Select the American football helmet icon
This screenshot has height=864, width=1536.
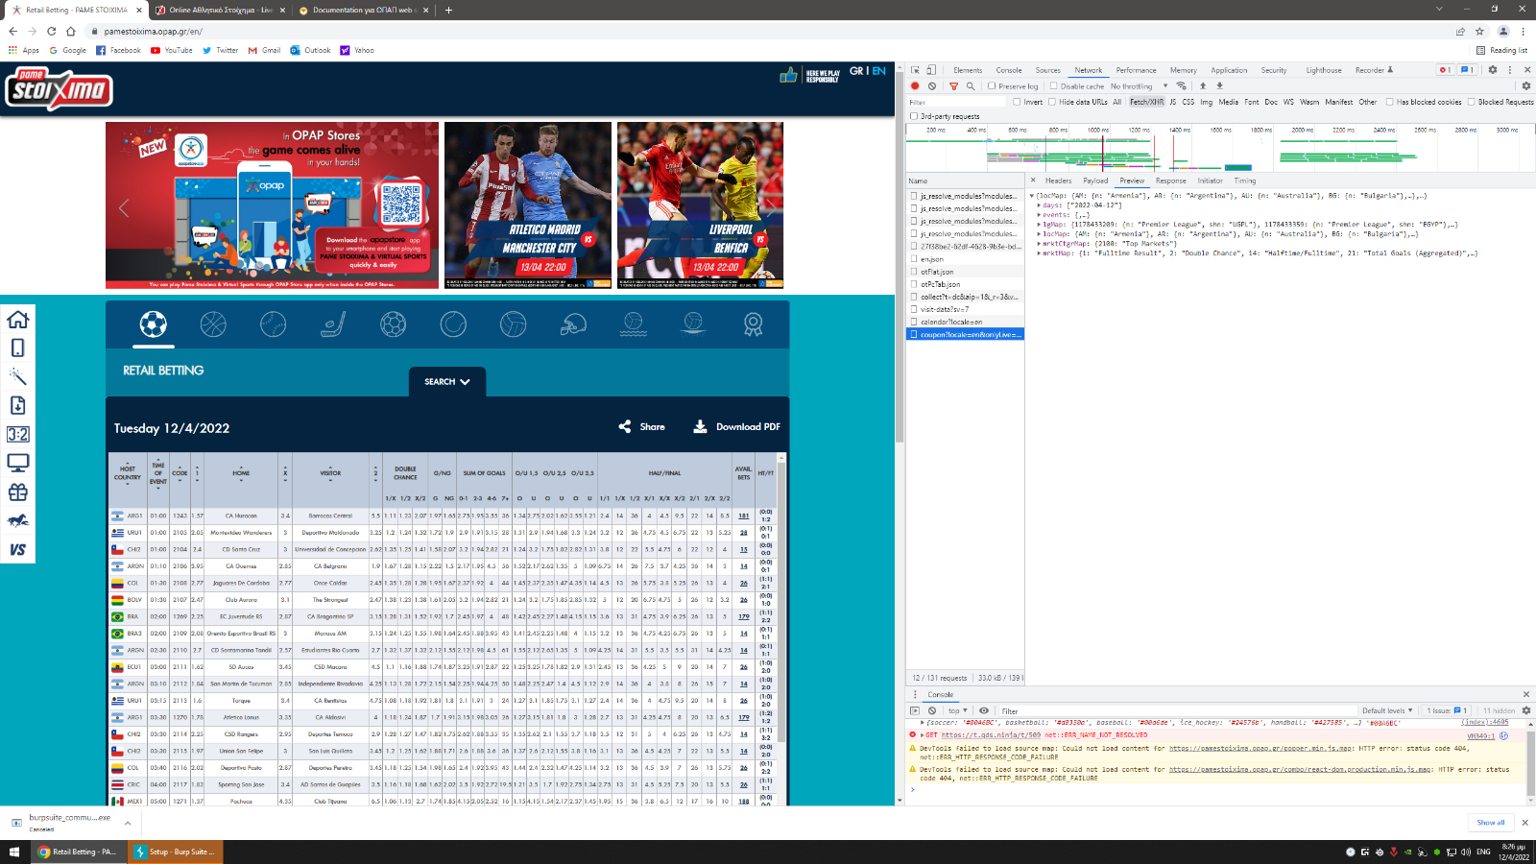[x=573, y=324]
